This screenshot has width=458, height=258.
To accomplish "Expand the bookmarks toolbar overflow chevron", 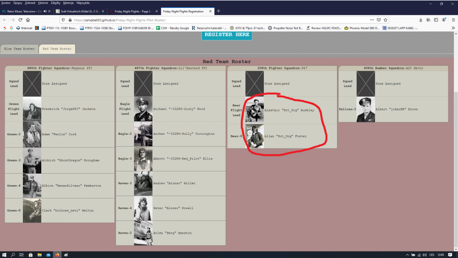I will pos(453,28).
